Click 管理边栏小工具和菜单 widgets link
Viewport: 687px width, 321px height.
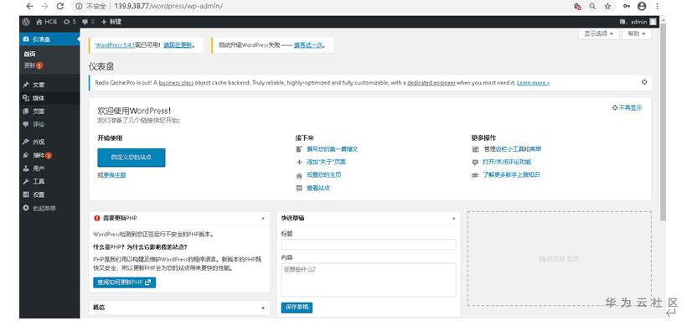[512, 149]
